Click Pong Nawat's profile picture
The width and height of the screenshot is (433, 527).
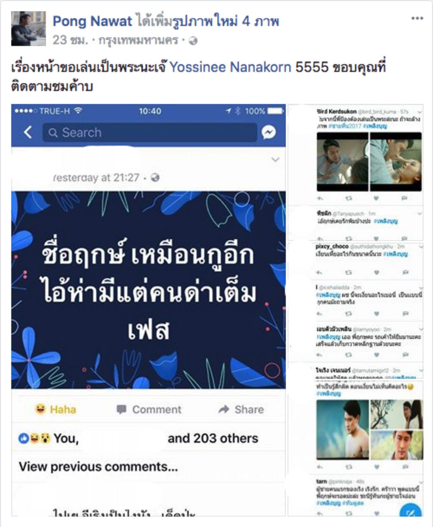[28, 28]
